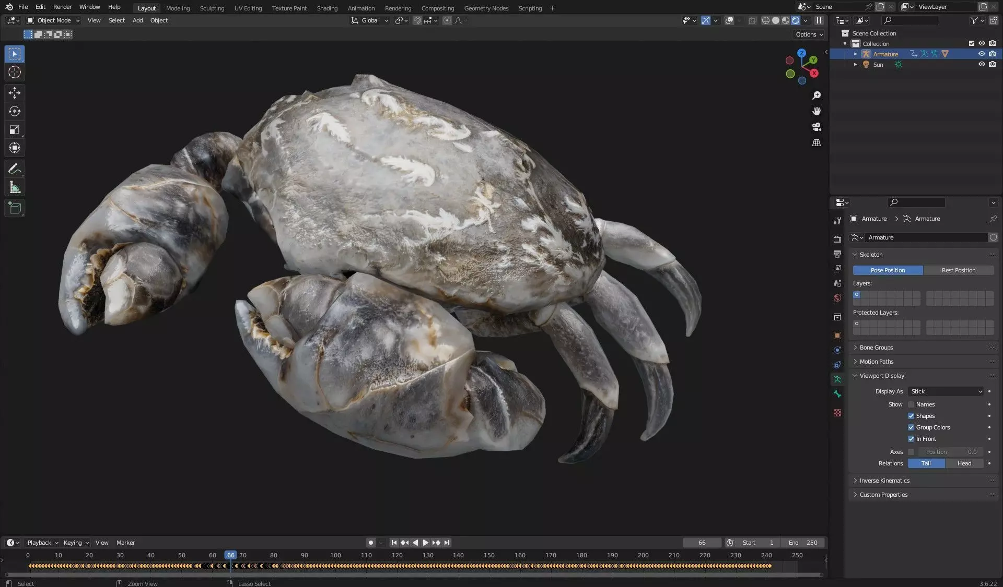Select Head for Relations

click(964, 463)
